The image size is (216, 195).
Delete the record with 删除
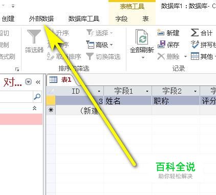click(x=168, y=56)
